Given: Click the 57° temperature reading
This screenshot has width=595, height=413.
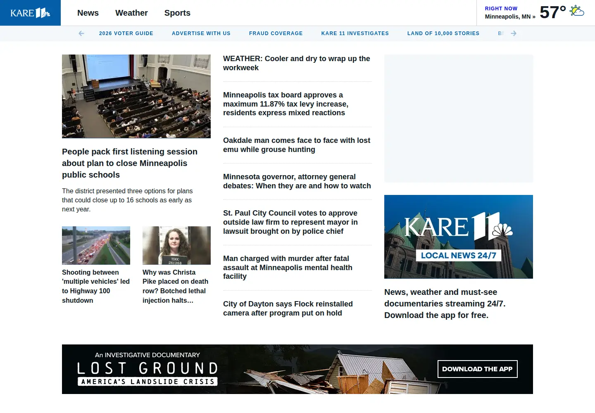Looking at the screenshot, I should point(553,12).
